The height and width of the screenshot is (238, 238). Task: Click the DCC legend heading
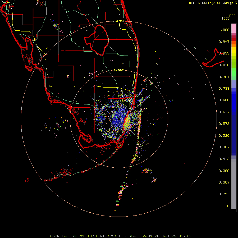pyautogui.click(x=232, y=16)
